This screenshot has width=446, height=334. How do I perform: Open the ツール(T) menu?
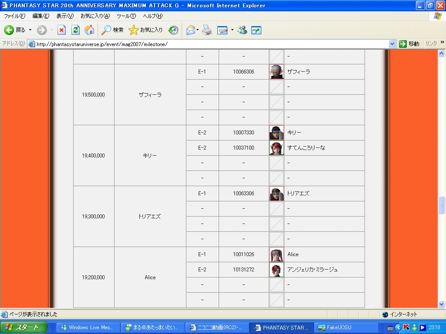[126, 16]
